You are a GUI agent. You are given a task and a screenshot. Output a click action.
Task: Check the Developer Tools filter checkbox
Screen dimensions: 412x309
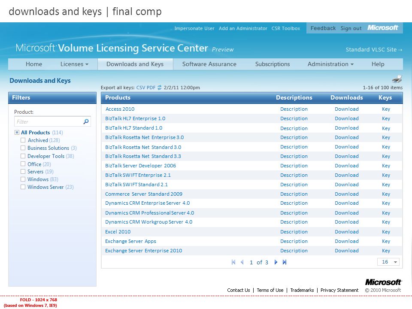tap(23, 156)
